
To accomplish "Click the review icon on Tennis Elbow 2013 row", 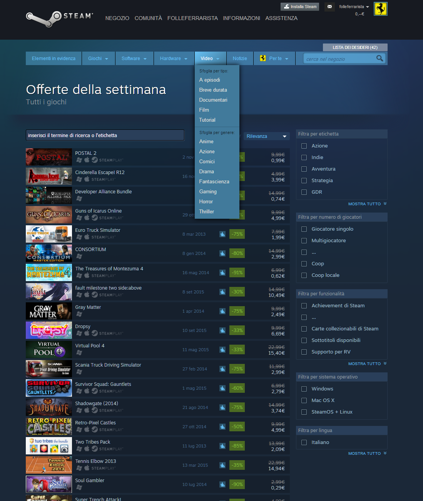I will pyautogui.click(x=222, y=465).
